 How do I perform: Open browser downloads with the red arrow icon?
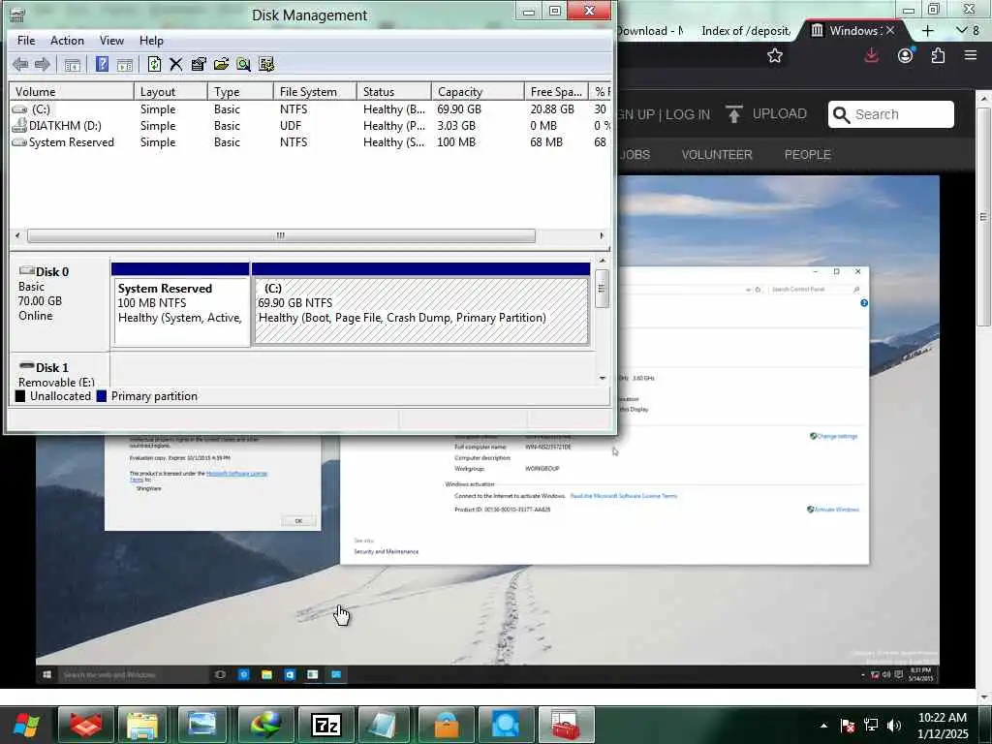point(871,55)
